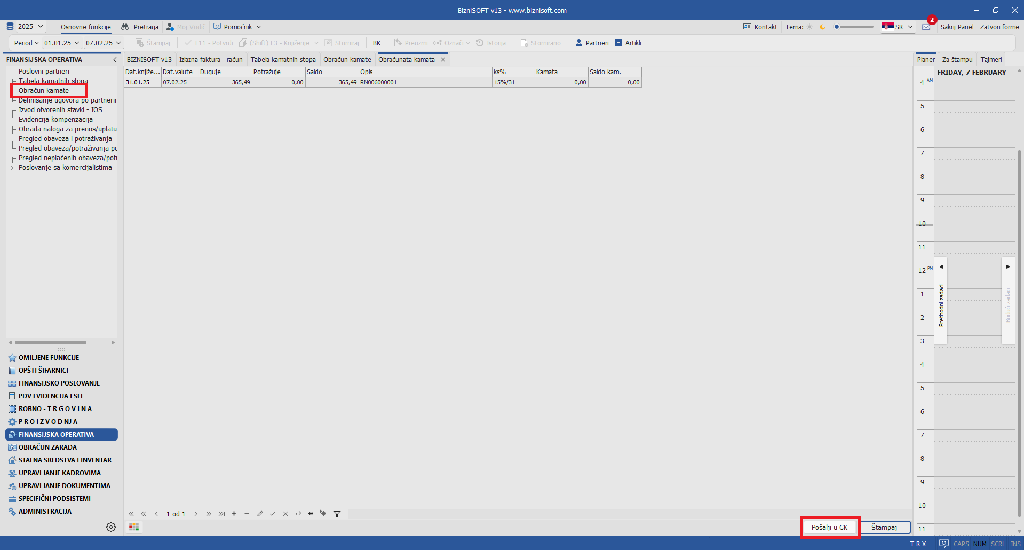Open the SR language dropdown
The image size is (1024, 550).
[898, 27]
